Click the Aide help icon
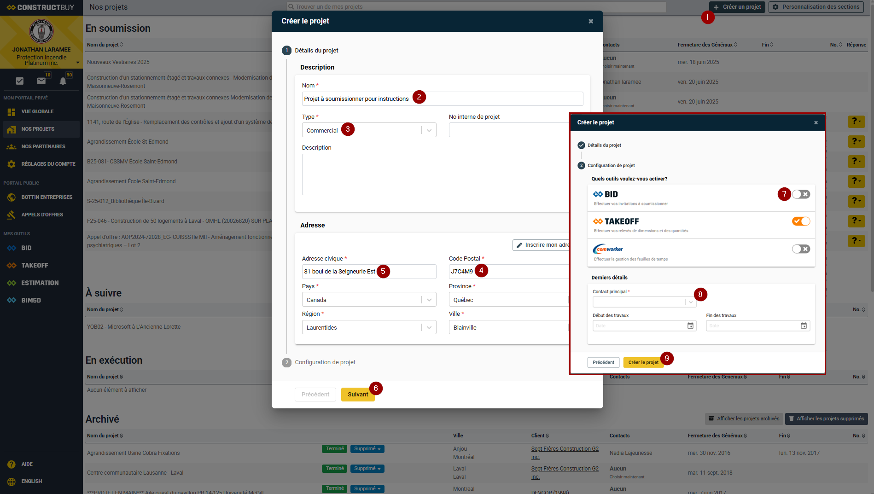Image resolution: width=874 pixels, height=494 pixels. pos(12,464)
